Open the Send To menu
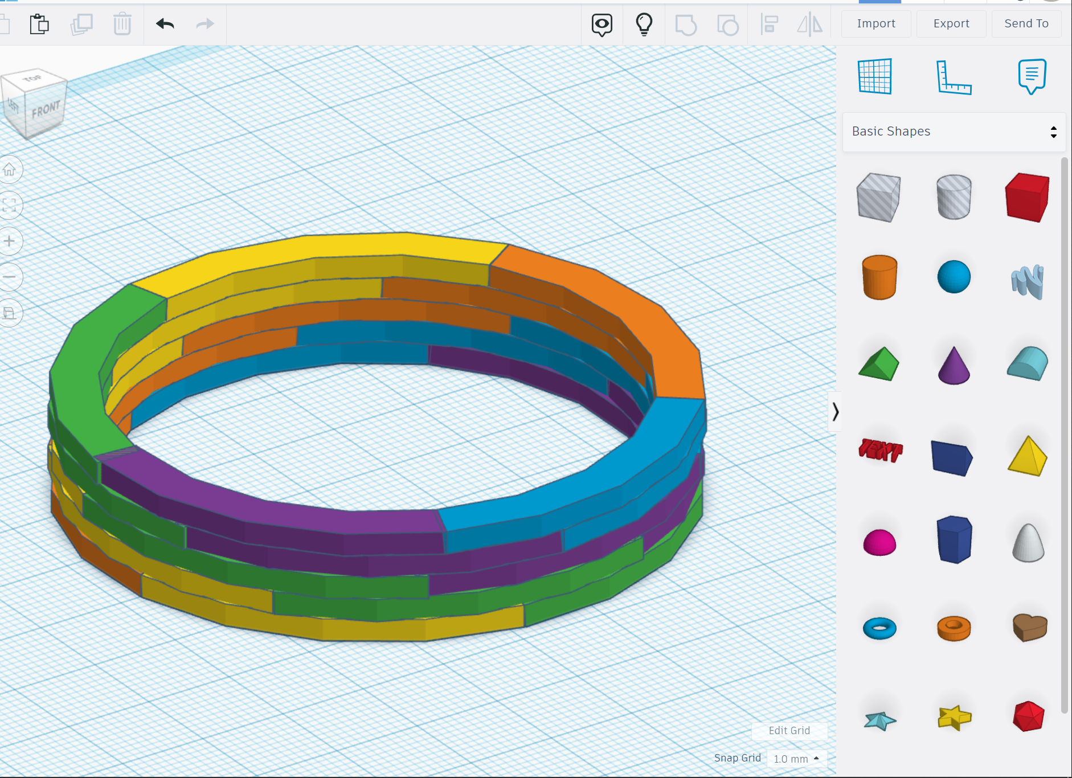The height and width of the screenshot is (778, 1072). tap(1026, 23)
